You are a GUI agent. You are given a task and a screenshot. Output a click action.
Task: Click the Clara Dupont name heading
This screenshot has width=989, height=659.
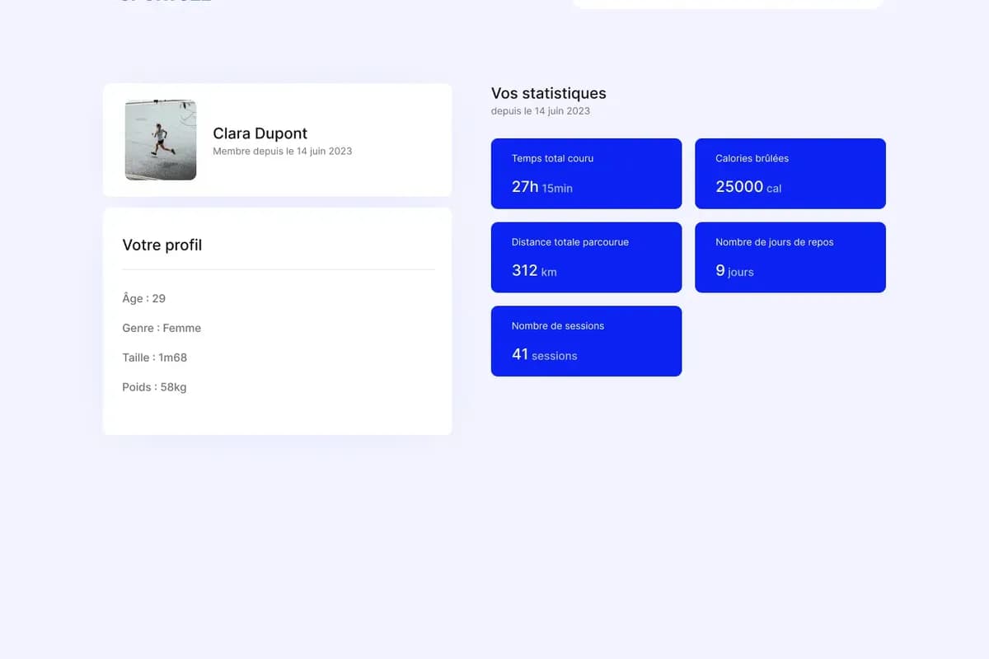point(260,133)
